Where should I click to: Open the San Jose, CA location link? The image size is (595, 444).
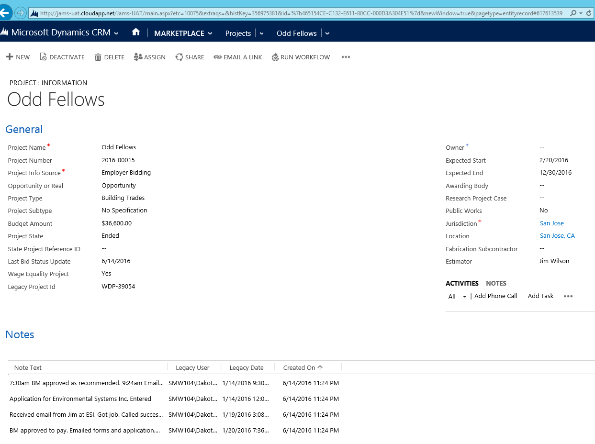557,235
